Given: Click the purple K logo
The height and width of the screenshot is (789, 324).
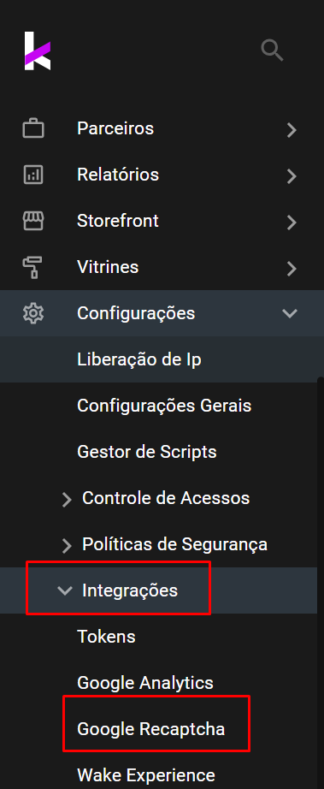Looking at the screenshot, I should [x=38, y=50].
